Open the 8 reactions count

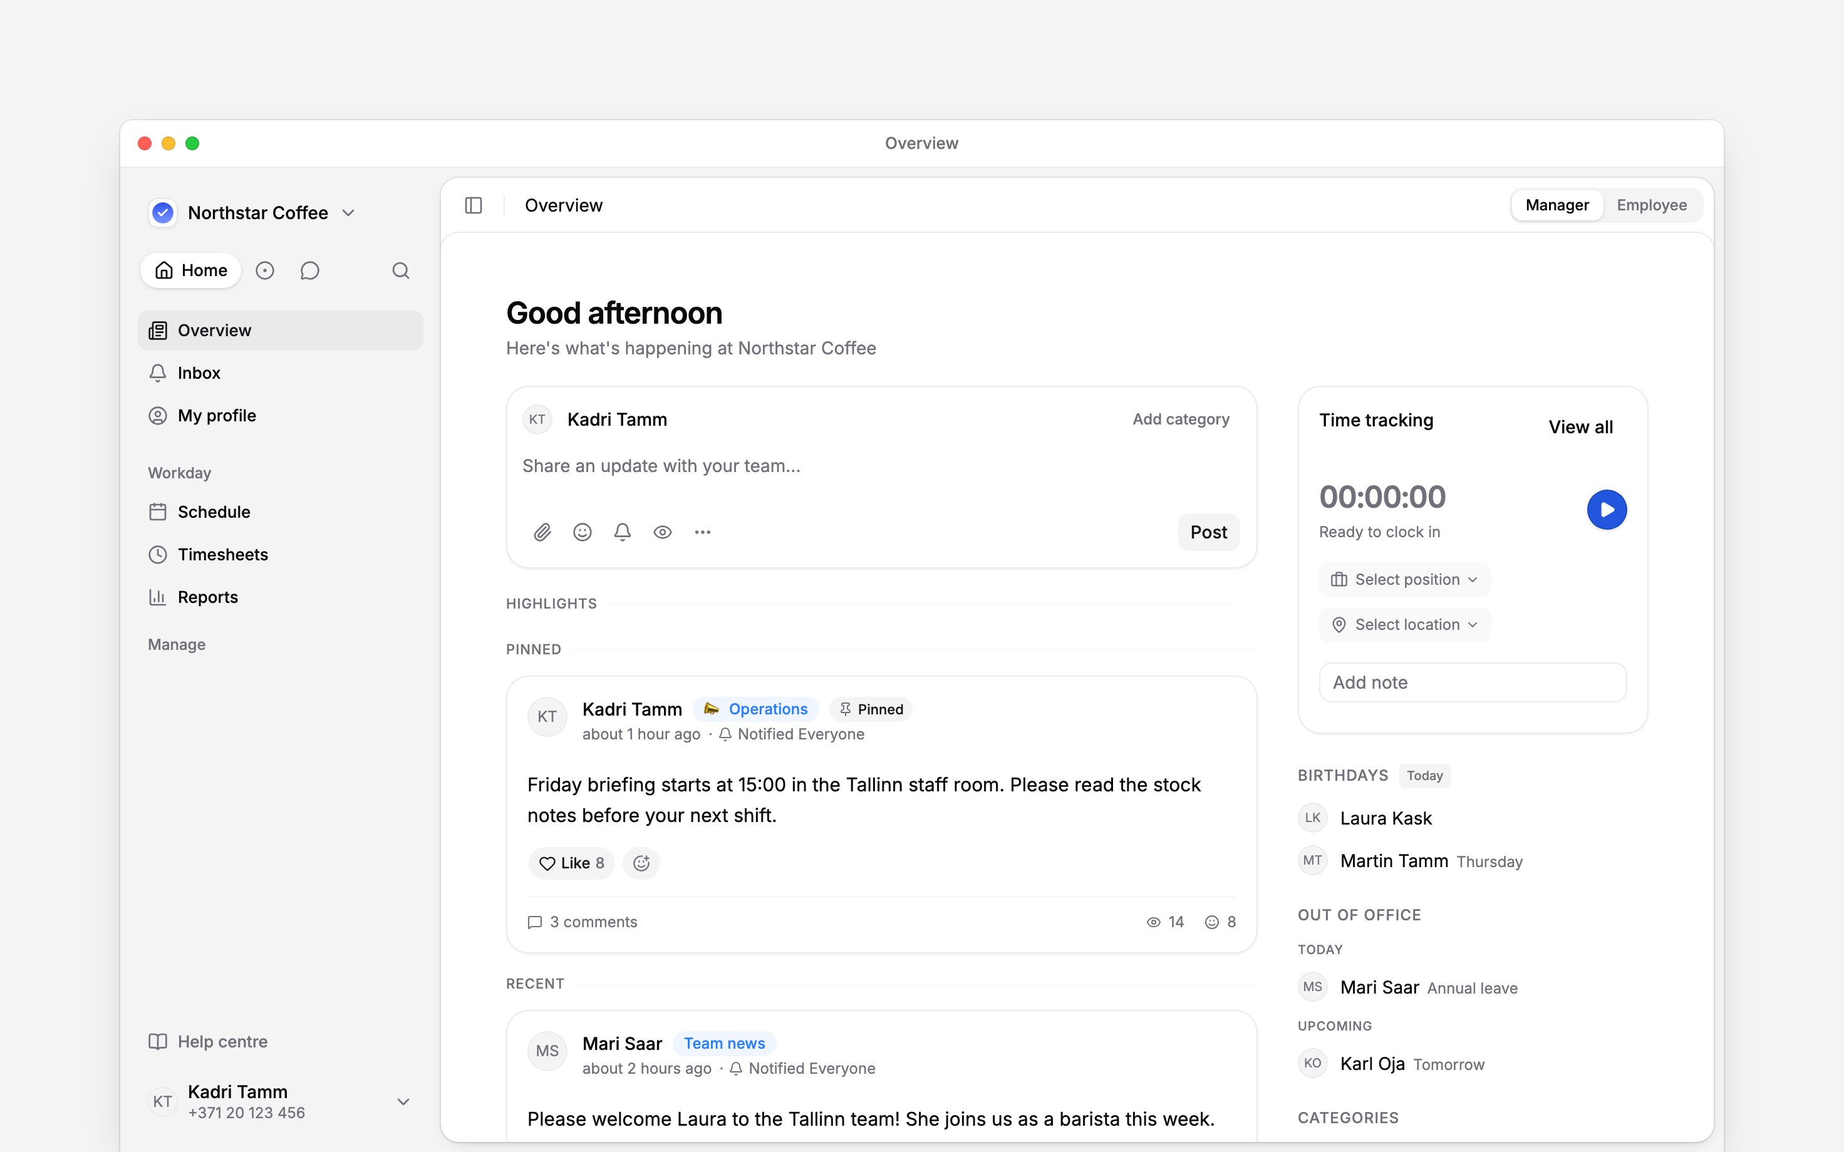[x=1220, y=922]
